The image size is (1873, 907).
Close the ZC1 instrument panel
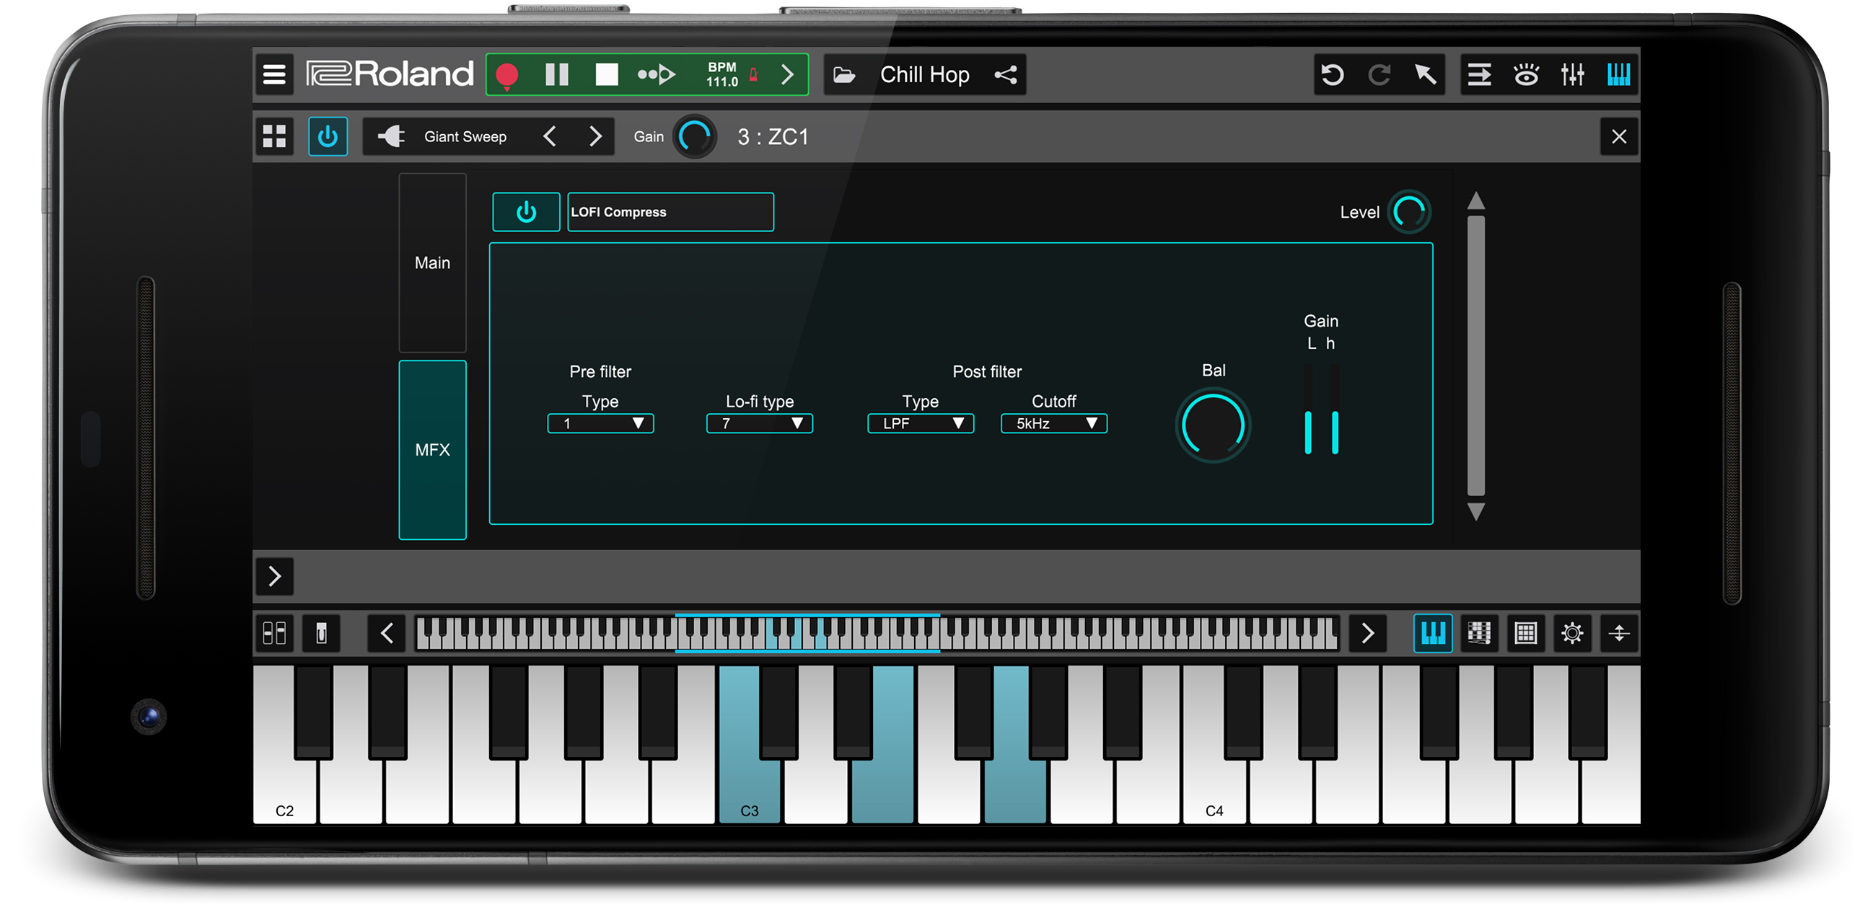tap(1618, 136)
